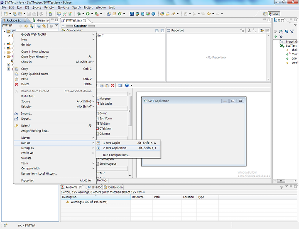This screenshot has width=299, height=229.
Task: Click the Collapse All minus icon in Components
Action: click(x=162, y=31)
